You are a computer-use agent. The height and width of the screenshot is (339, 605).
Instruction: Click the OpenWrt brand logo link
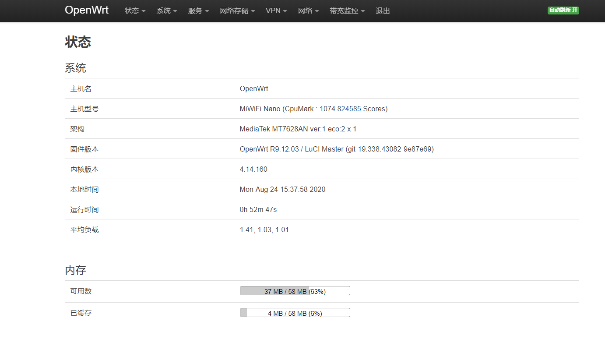click(87, 11)
